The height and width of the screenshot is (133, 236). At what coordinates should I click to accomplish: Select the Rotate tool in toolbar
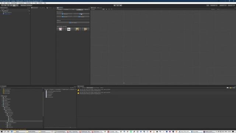8,6
